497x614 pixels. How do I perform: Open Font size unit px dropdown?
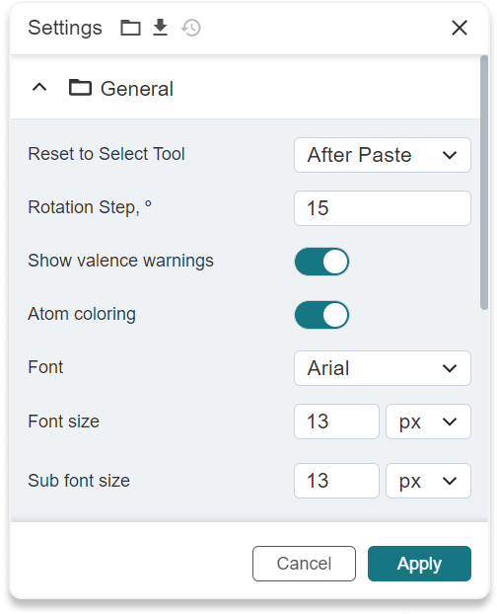click(428, 422)
